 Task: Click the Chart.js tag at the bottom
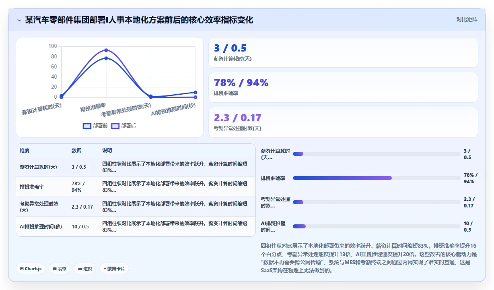point(31,269)
